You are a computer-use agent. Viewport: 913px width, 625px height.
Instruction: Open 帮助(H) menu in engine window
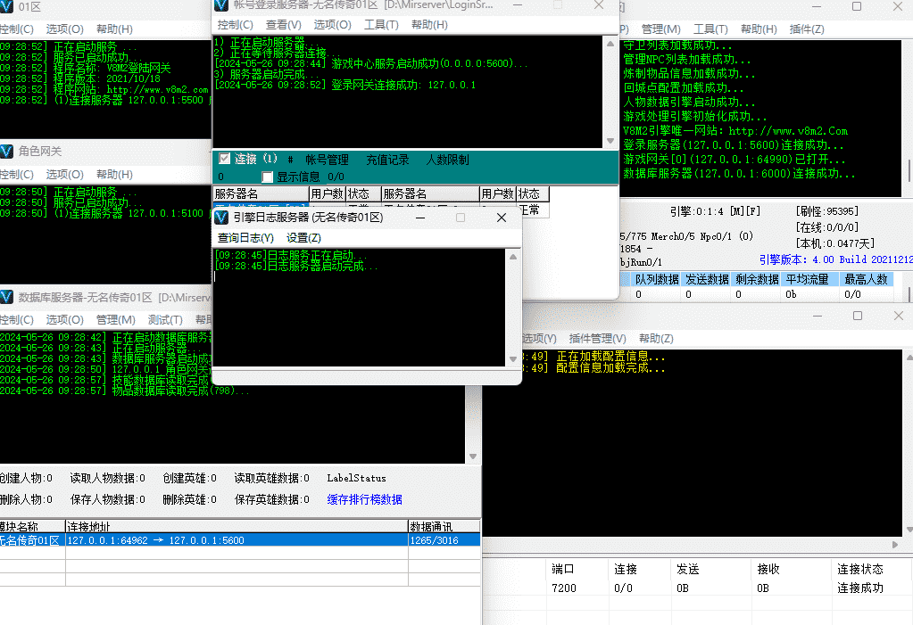pyautogui.click(x=759, y=29)
